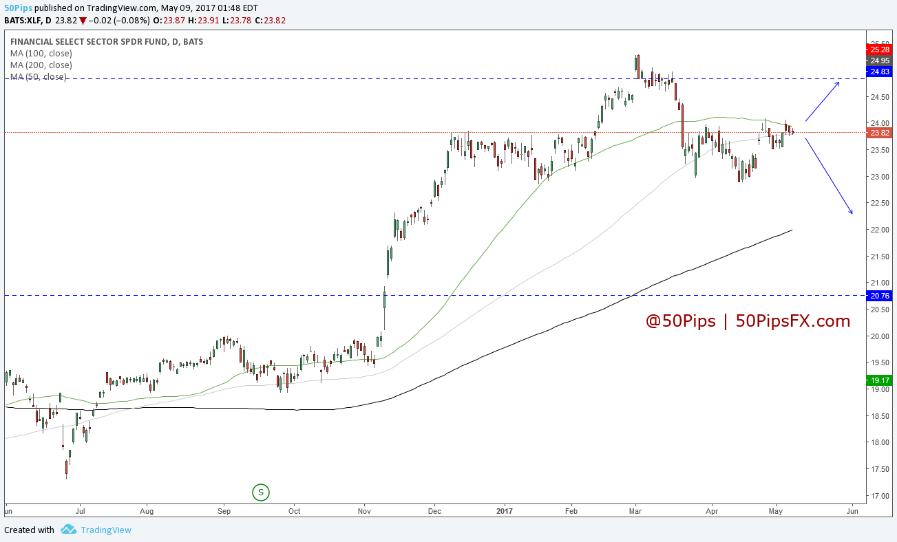Viewport: 897px width, 542px height.
Task: Click the TradingView cloud logo icon
Action: pyautogui.click(x=68, y=530)
